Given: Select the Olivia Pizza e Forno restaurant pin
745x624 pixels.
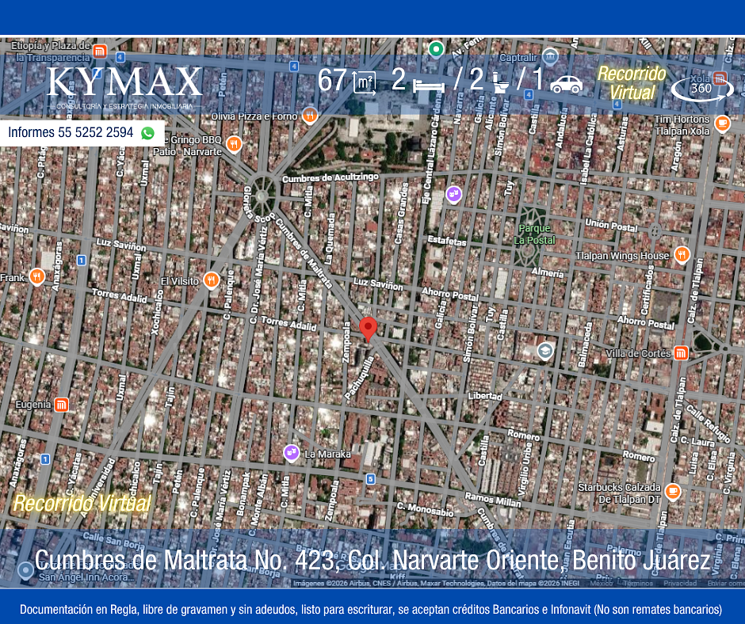Looking at the screenshot, I should tap(310, 115).
